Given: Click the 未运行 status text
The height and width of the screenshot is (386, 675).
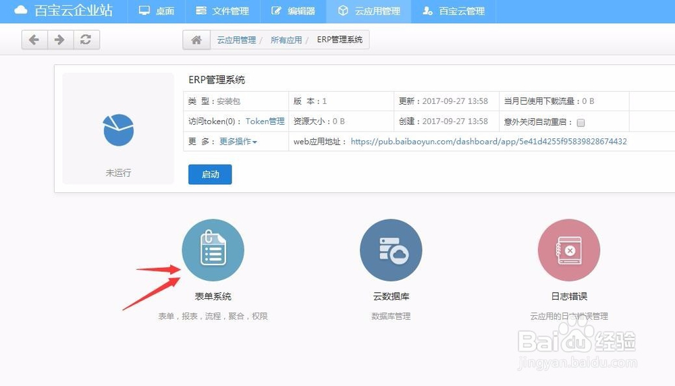Looking at the screenshot, I should pyautogui.click(x=118, y=173).
